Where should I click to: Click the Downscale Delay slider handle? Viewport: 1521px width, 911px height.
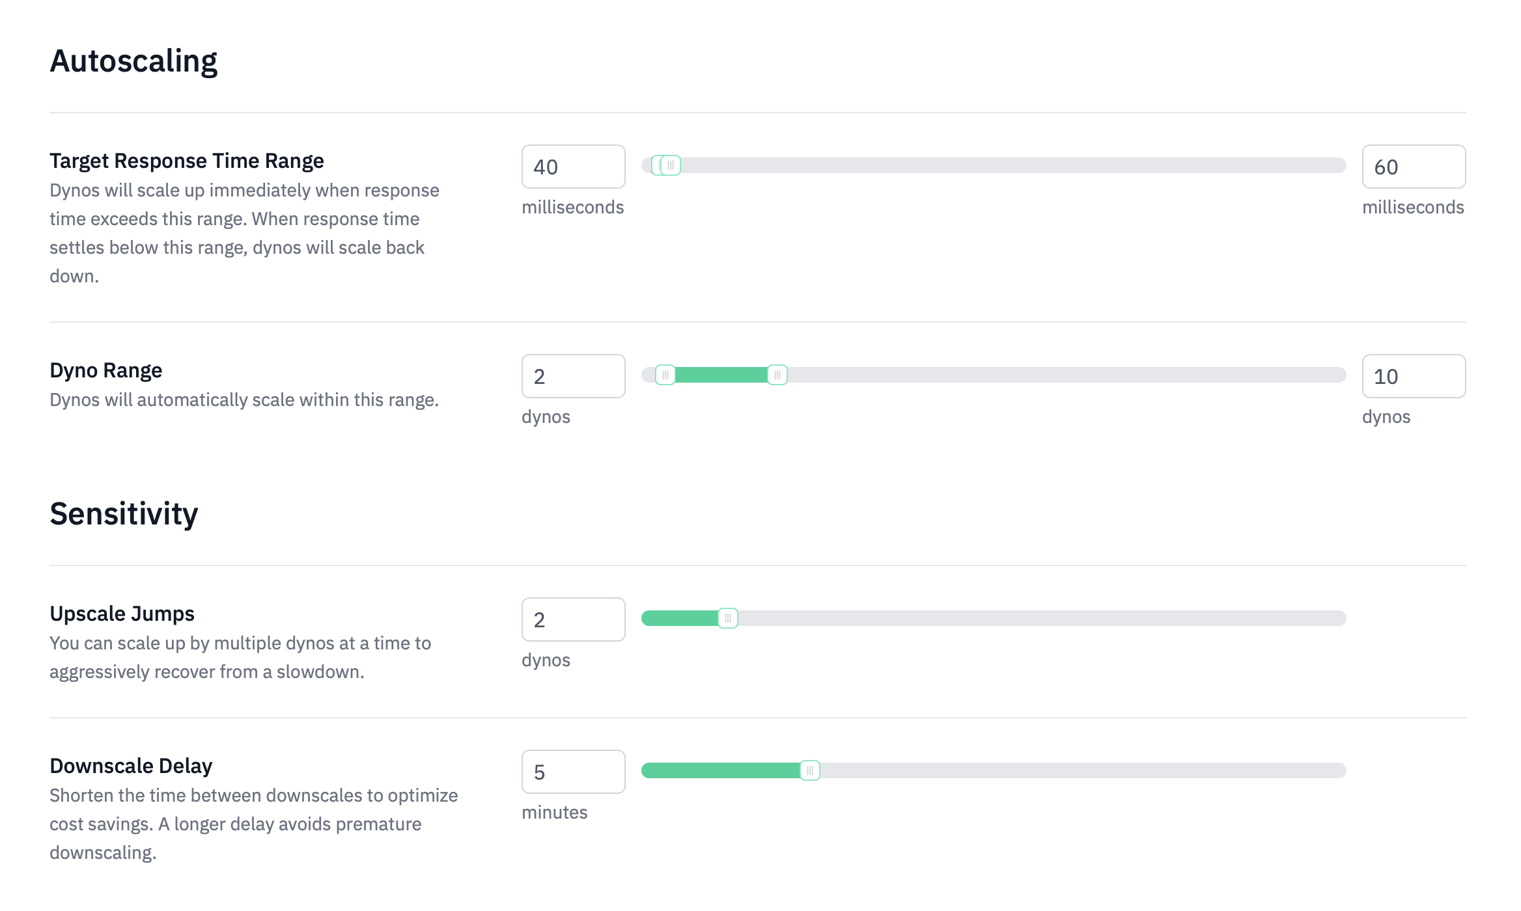pyautogui.click(x=809, y=770)
